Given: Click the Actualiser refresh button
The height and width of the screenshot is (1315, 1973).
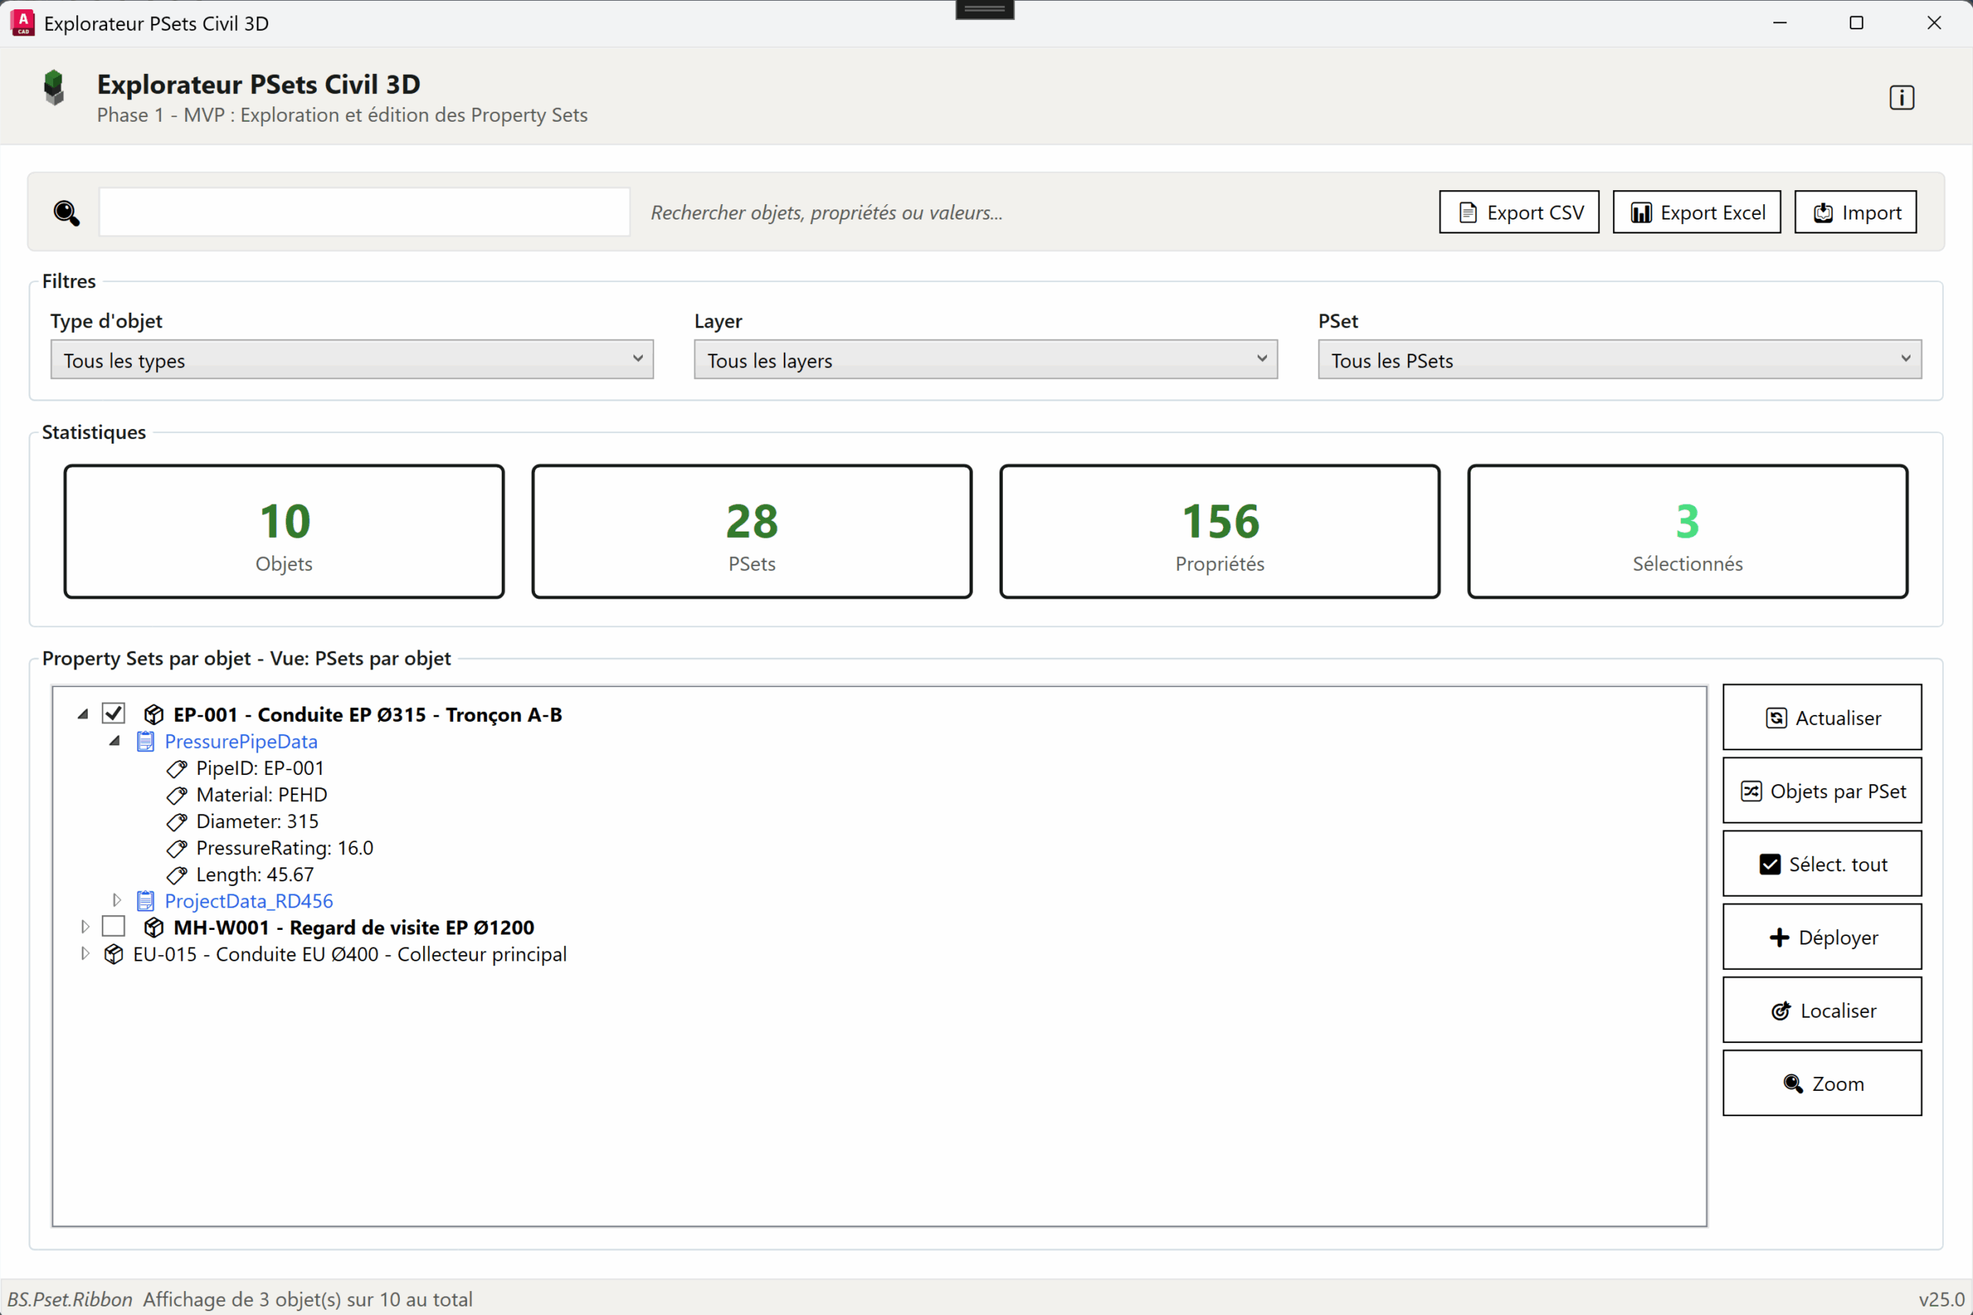Looking at the screenshot, I should (1821, 718).
